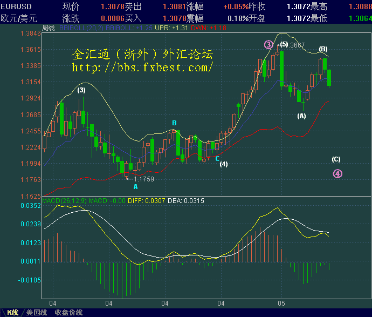Click the 1.3154 price axis label
The height and width of the screenshot is (317, 372).
pyautogui.click(x=31, y=82)
